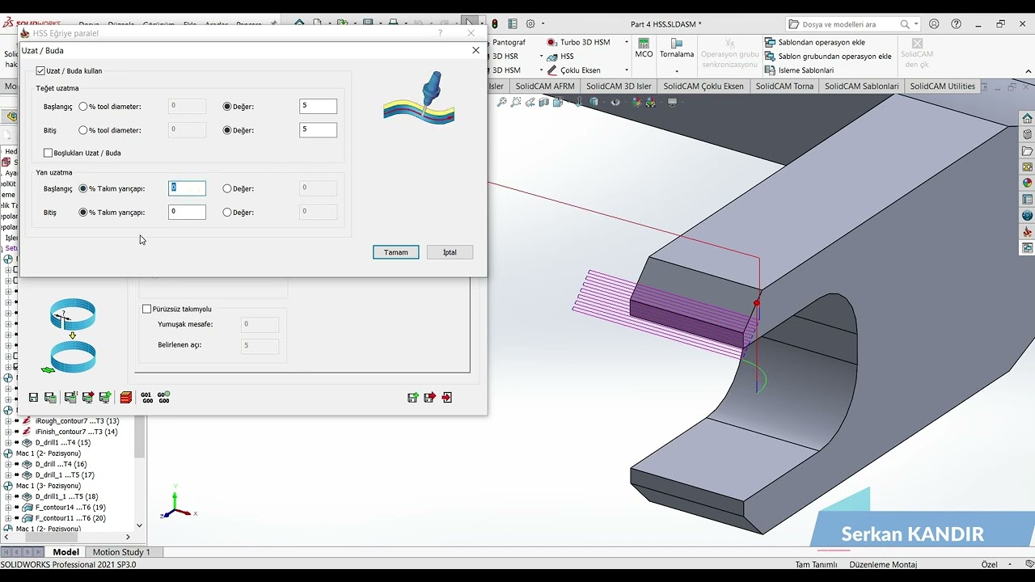Click the Save and Calculate icon

click(x=50, y=398)
